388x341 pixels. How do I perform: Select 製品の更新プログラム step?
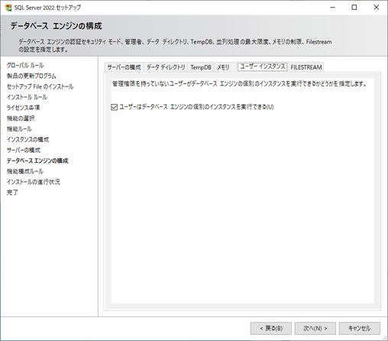[31, 76]
